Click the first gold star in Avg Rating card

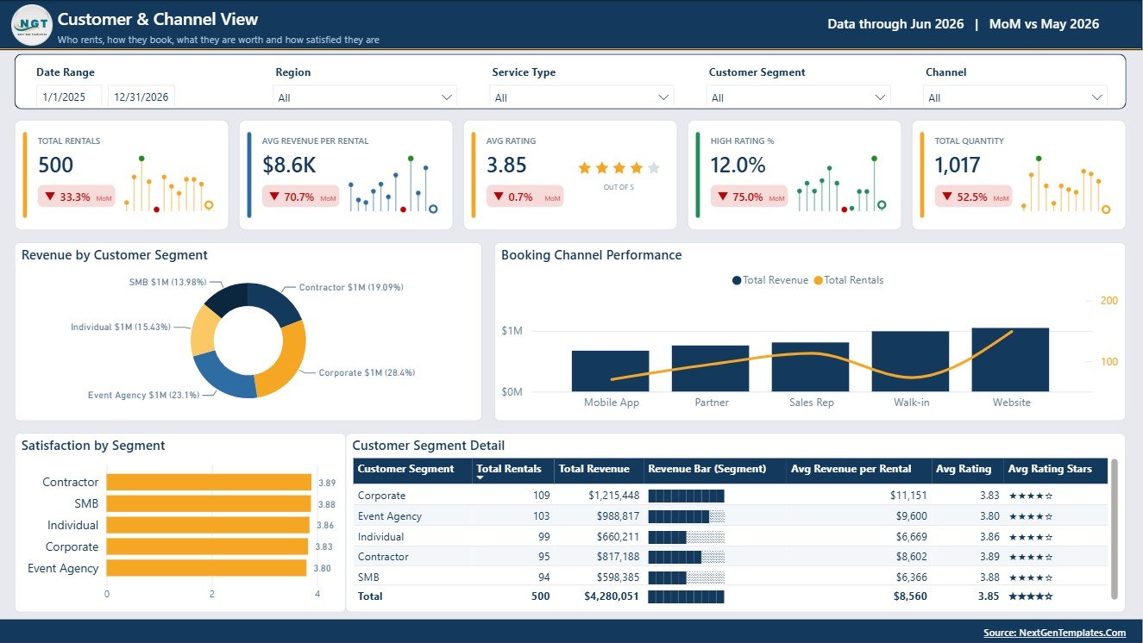(585, 168)
